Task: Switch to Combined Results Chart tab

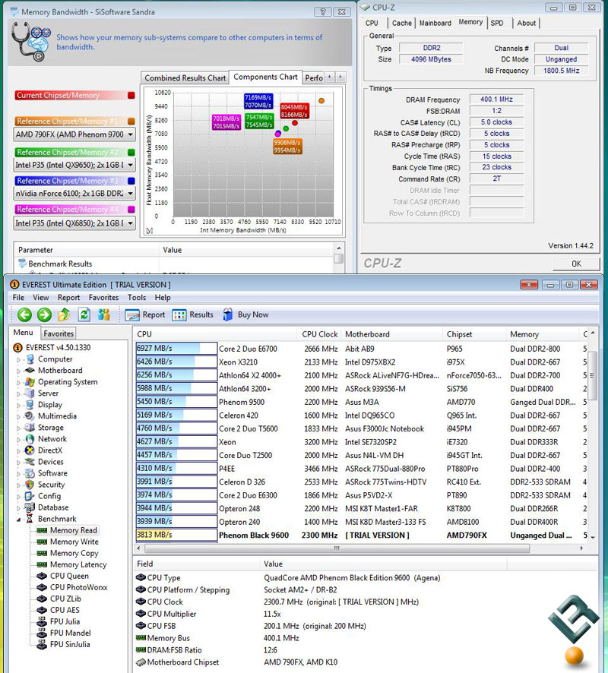Action: (x=185, y=78)
